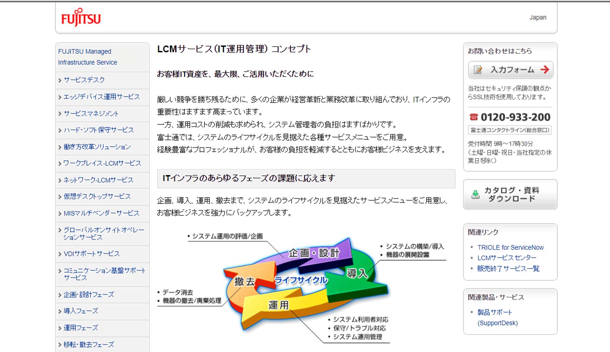Click the chevron beside 移転・撤去フェーズ

tap(60, 345)
